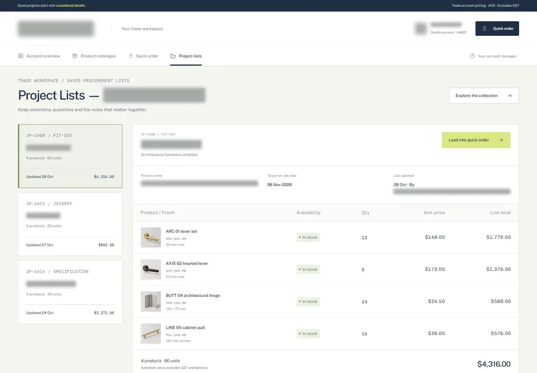Image resolution: width=537 pixels, height=373 pixels.
Task: Click target on-site date 06 Nov 2026
Action: pyautogui.click(x=280, y=185)
